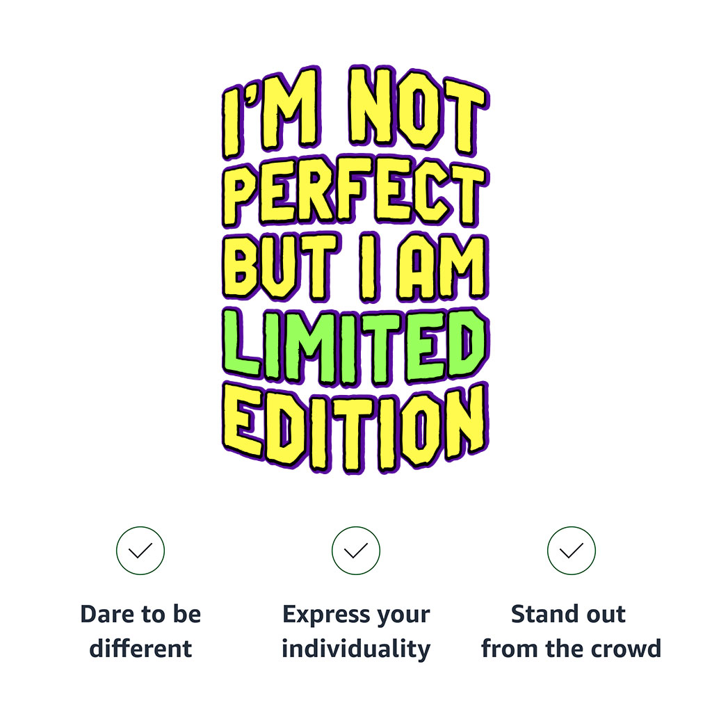Click the letter 'L' in green 'LIMITED'
712x712 pixels.
(241, 343)
